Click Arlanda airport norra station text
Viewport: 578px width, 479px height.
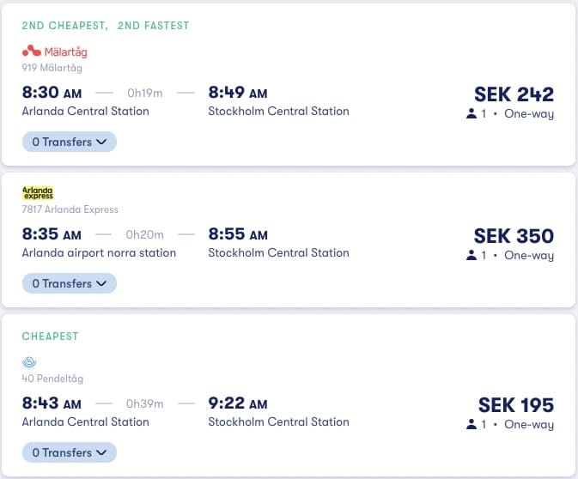[99, 253]
